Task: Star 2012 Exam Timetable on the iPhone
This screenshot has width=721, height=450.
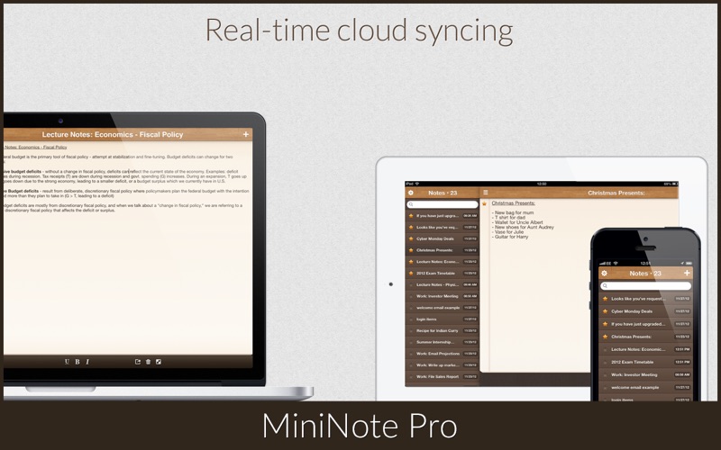Action: [605, 363]
